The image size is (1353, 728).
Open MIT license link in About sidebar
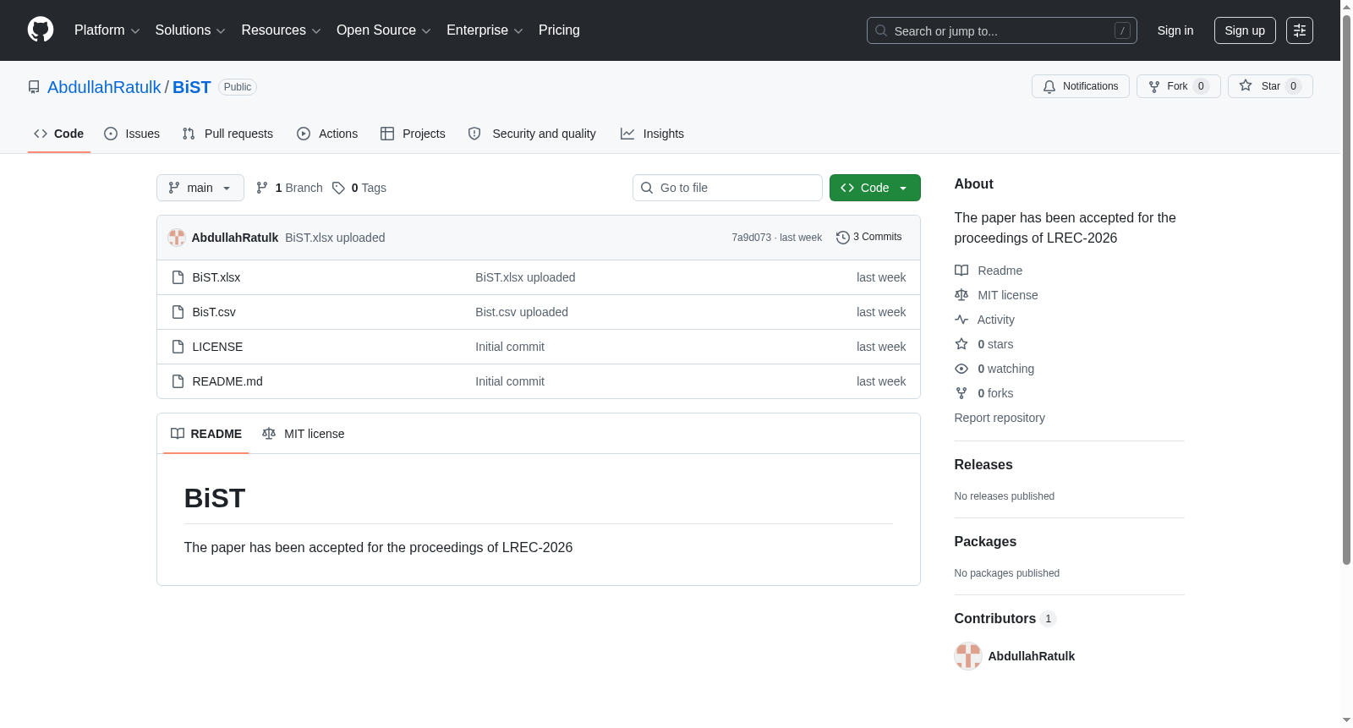click(996, 295)
